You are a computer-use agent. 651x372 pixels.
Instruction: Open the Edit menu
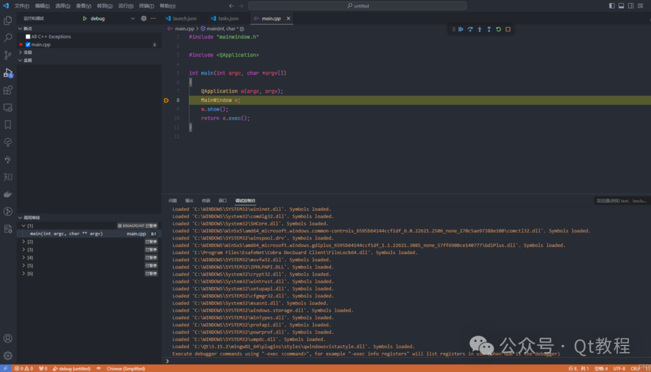[42, 6]
